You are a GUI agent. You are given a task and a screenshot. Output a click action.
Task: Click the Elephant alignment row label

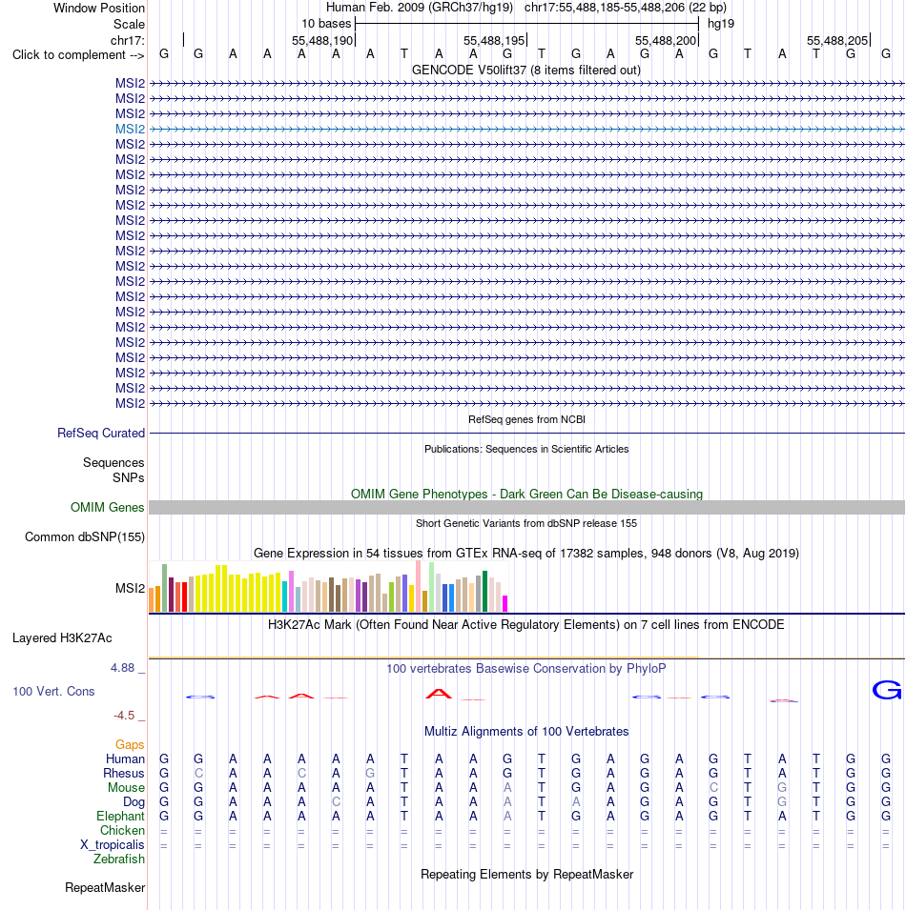(x=120, y=816)
